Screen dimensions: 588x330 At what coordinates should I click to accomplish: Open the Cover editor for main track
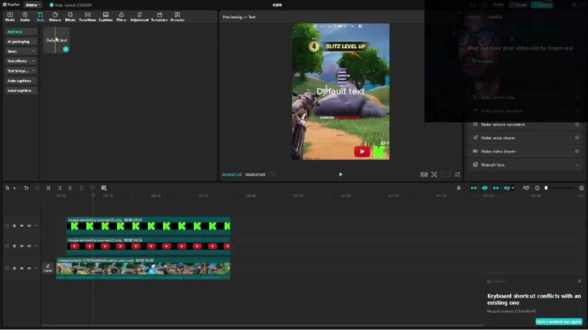tap(48, 268)
